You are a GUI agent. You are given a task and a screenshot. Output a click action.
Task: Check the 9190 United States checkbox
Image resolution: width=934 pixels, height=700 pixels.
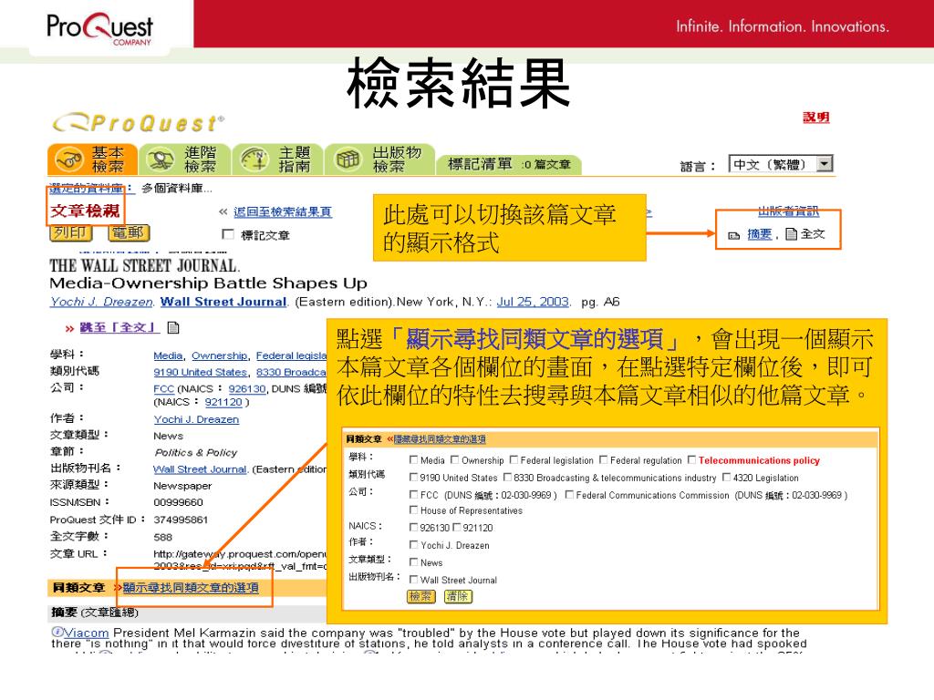point(413,477)
